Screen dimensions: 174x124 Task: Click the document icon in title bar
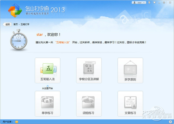tap(149, 2)
